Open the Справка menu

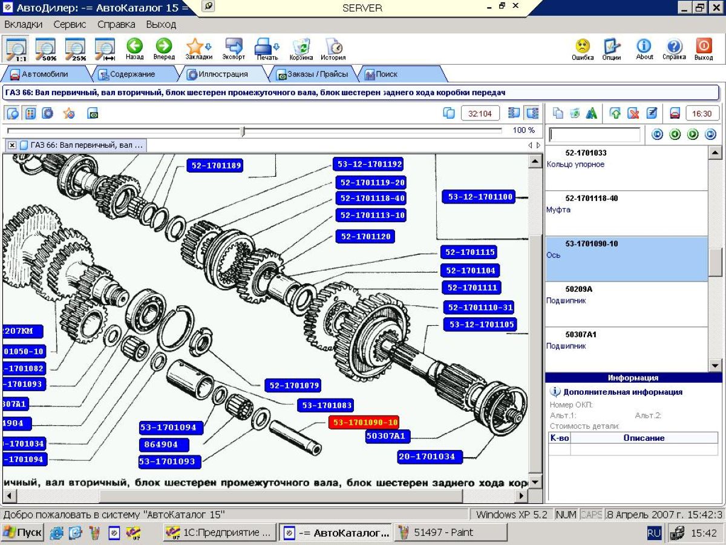point(116,24)
